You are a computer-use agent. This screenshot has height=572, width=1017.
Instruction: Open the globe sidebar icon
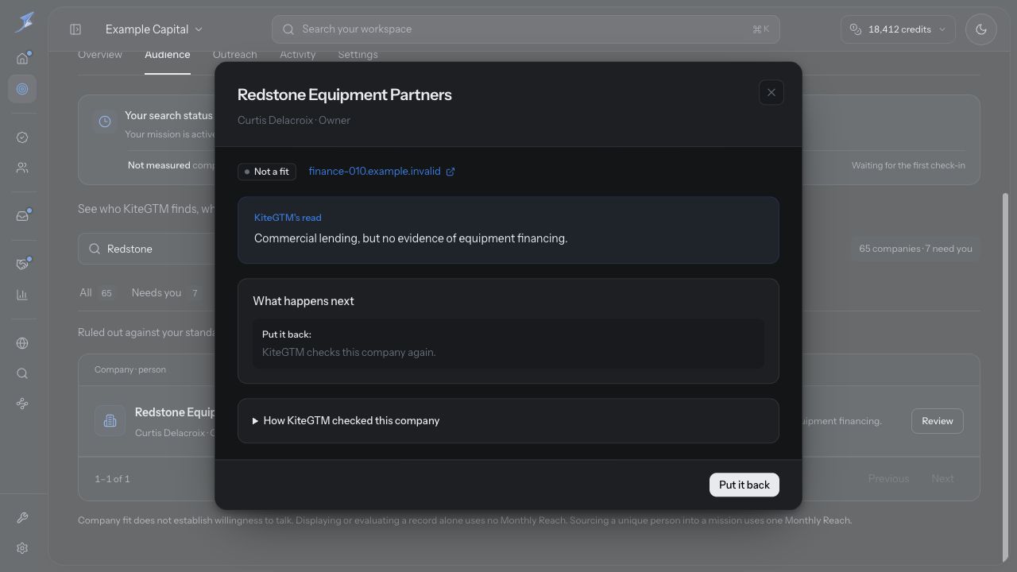coord(22,343)
